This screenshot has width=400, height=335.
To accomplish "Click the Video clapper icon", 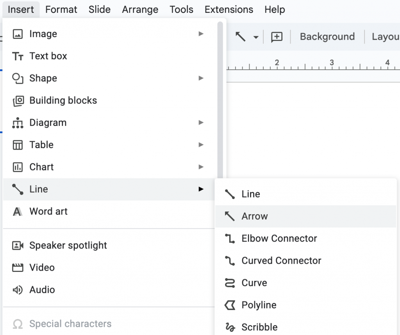I will (x=18, y=268).
